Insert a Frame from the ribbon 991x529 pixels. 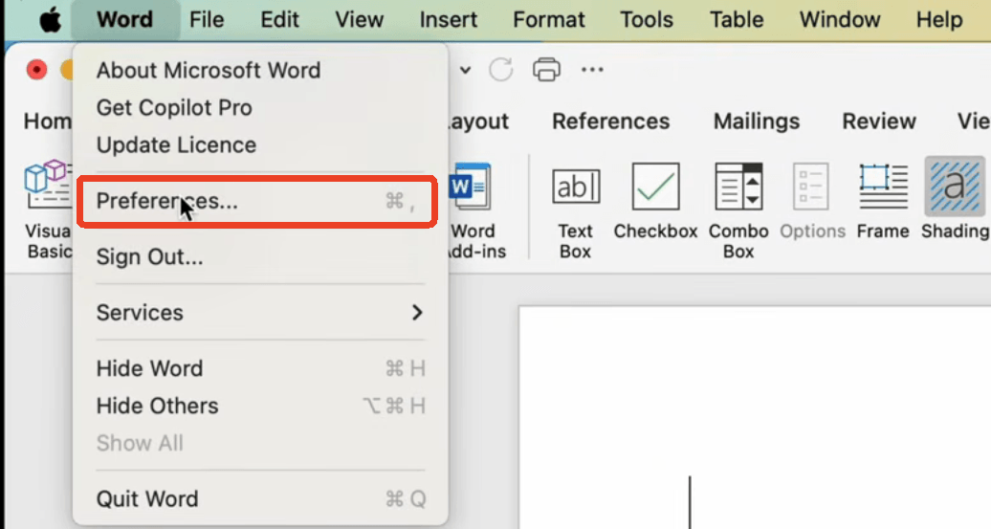(x=883, y=202)
